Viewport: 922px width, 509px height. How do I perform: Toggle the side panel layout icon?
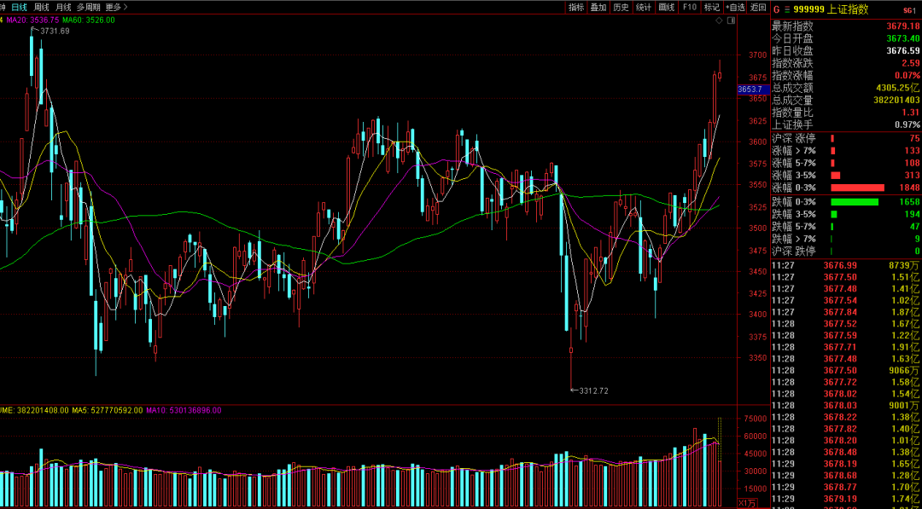(731, 20)
